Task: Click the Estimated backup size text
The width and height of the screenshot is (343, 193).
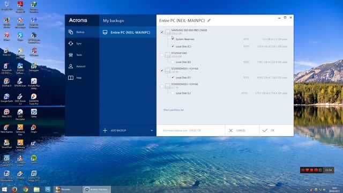Action: pos(182,130)
